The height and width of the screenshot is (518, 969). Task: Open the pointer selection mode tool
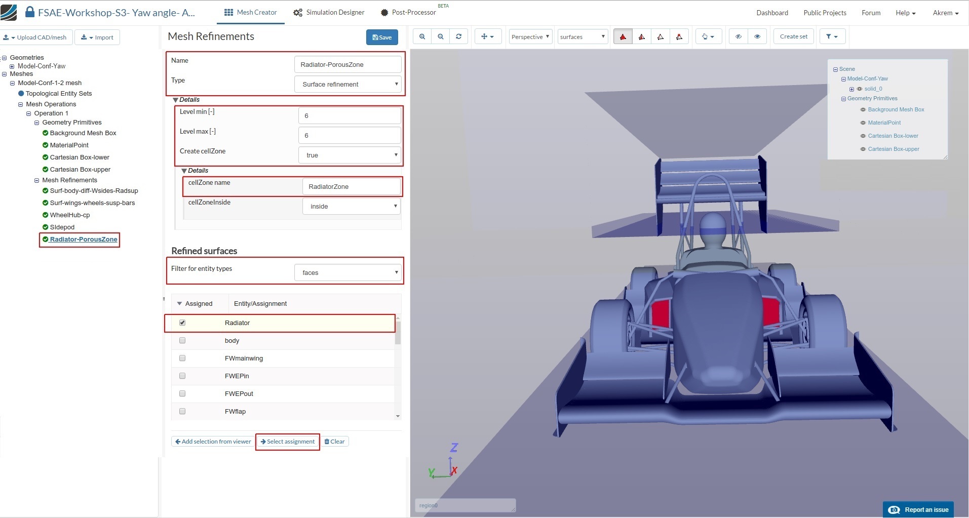click(708, 36)
